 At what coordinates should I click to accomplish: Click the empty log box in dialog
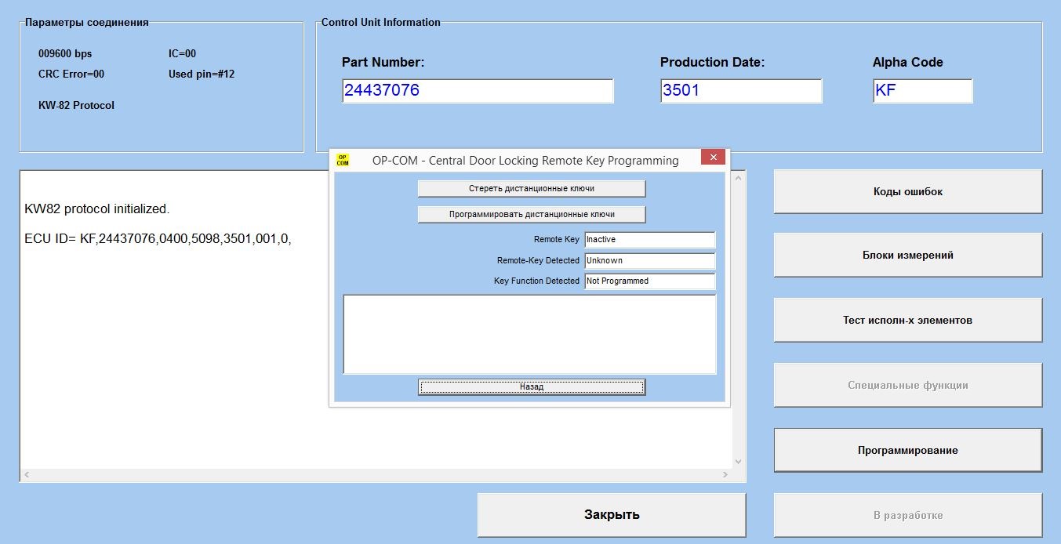530,334
